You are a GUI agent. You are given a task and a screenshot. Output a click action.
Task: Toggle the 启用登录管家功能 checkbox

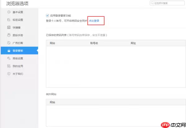tap(47, 15)
